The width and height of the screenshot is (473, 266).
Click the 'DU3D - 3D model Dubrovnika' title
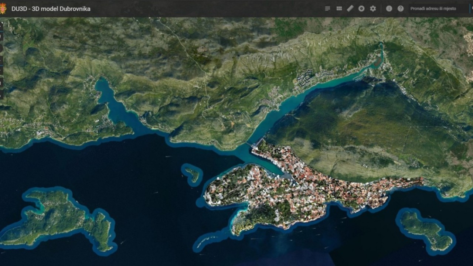51,8
